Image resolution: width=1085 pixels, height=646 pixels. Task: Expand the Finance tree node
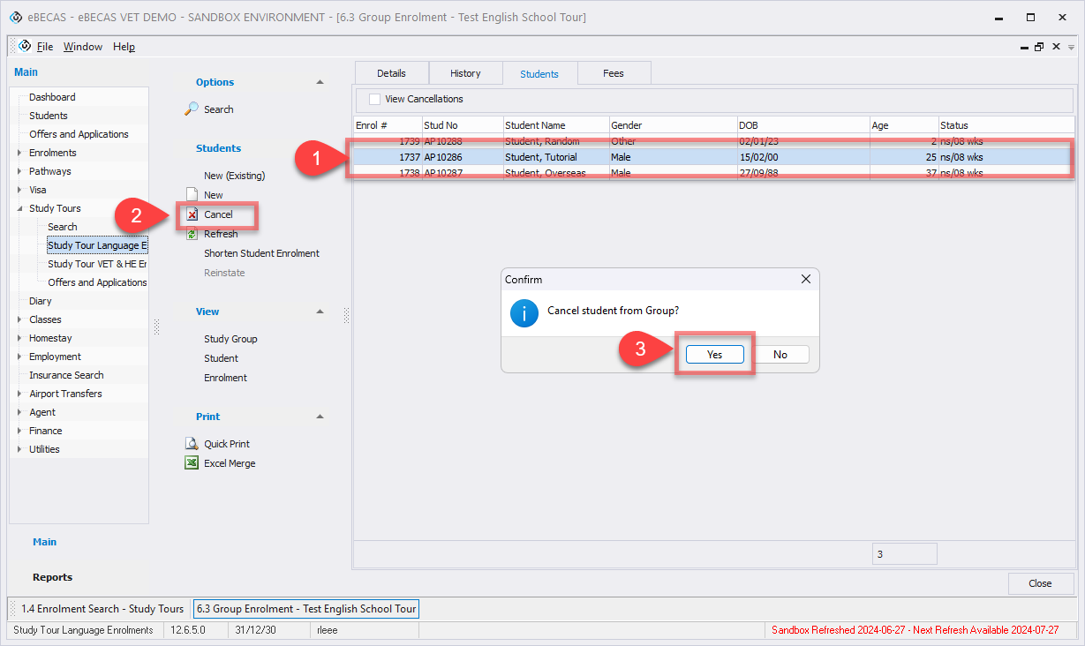point(20,432)
